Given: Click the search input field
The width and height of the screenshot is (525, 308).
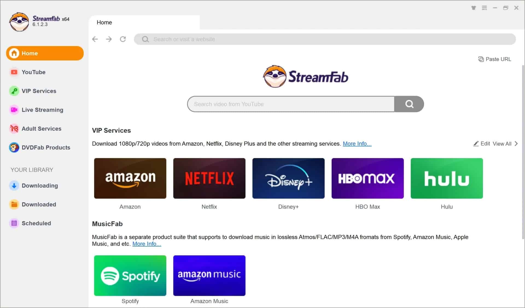Looking at the screenshot, I should coord(291,104).
